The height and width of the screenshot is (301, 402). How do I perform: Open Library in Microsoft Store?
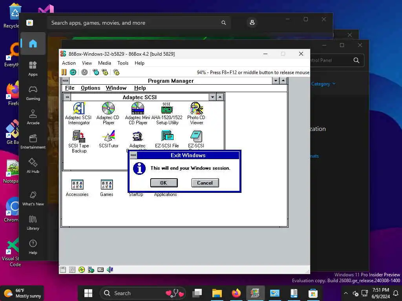click(33, 223)
